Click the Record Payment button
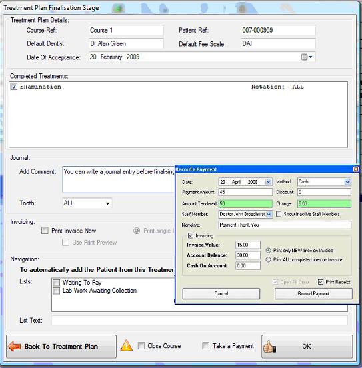Screen dimensions: 362x368 pyautogui.click(x=313, y=293)
